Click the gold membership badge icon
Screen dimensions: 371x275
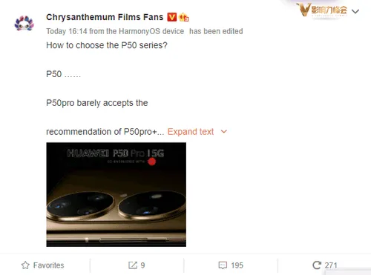click(x=184, y=17)
